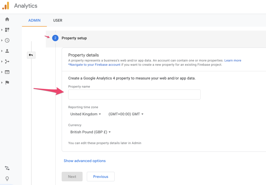
Task: Expand the Customization section arrow
Action: 2,30
